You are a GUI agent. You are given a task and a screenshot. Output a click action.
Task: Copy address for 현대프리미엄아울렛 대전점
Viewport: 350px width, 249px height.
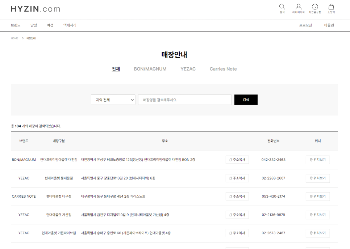237,160
